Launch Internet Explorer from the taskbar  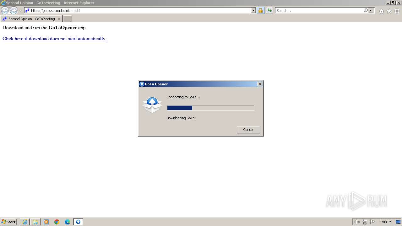point(25,222)
